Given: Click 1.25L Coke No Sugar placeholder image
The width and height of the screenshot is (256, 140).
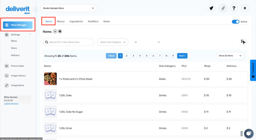Looking at the screenshot, I should pyautogui.click(x=51, y=112).
